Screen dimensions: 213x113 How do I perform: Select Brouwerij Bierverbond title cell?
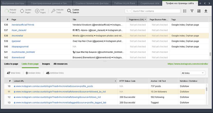pos(99,57)
